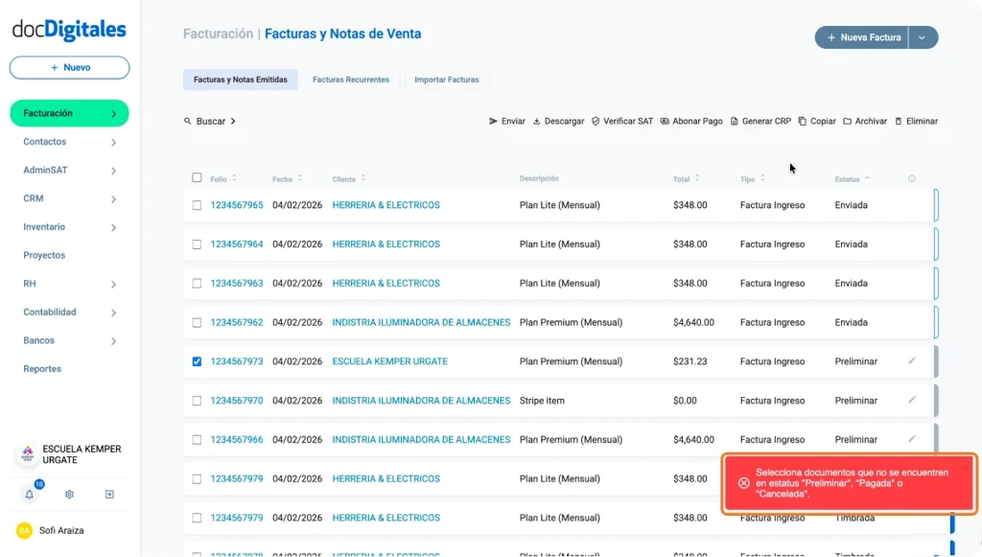Switch to the Facturas Recurrentes tab

(351, 80)
